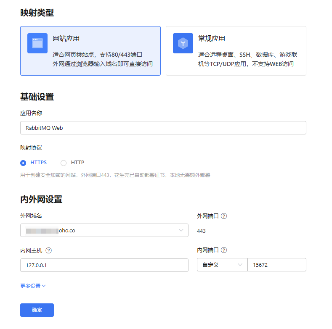Screen dimensions: 332x329
Task: Click the 内网主机 field with 127.0.0.1
Action: [x=104, y=265]
